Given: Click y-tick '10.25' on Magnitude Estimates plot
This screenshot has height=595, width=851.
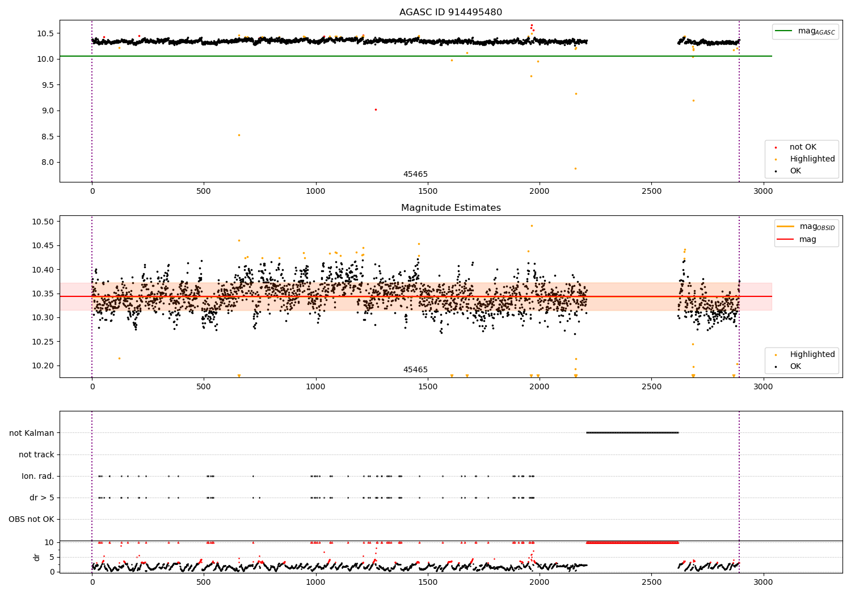Looking at the screenshot, I should [x=43, y=342].
